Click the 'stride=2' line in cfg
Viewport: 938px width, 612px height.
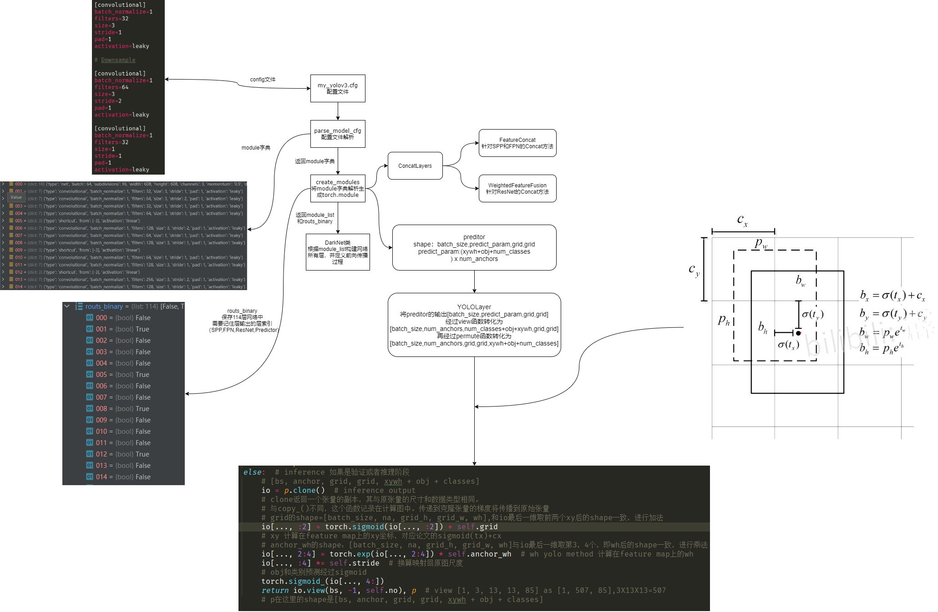click(x=108, y=101)
